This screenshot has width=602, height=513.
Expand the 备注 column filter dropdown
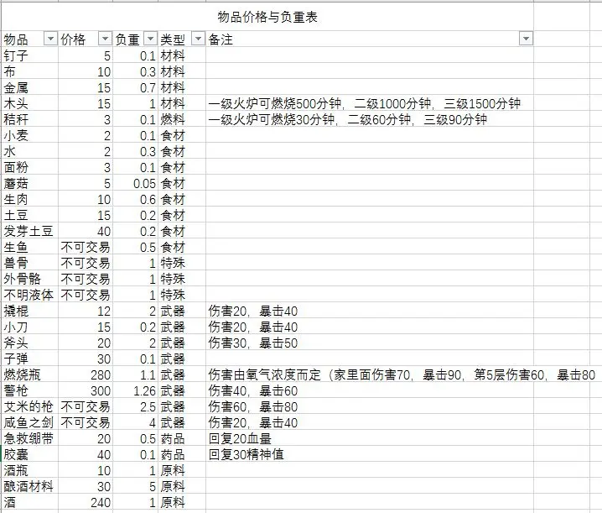point(526,39)
